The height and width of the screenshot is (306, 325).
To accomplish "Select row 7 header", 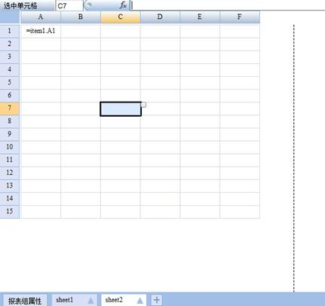I will pyautogui.click(x=9, y=108).
